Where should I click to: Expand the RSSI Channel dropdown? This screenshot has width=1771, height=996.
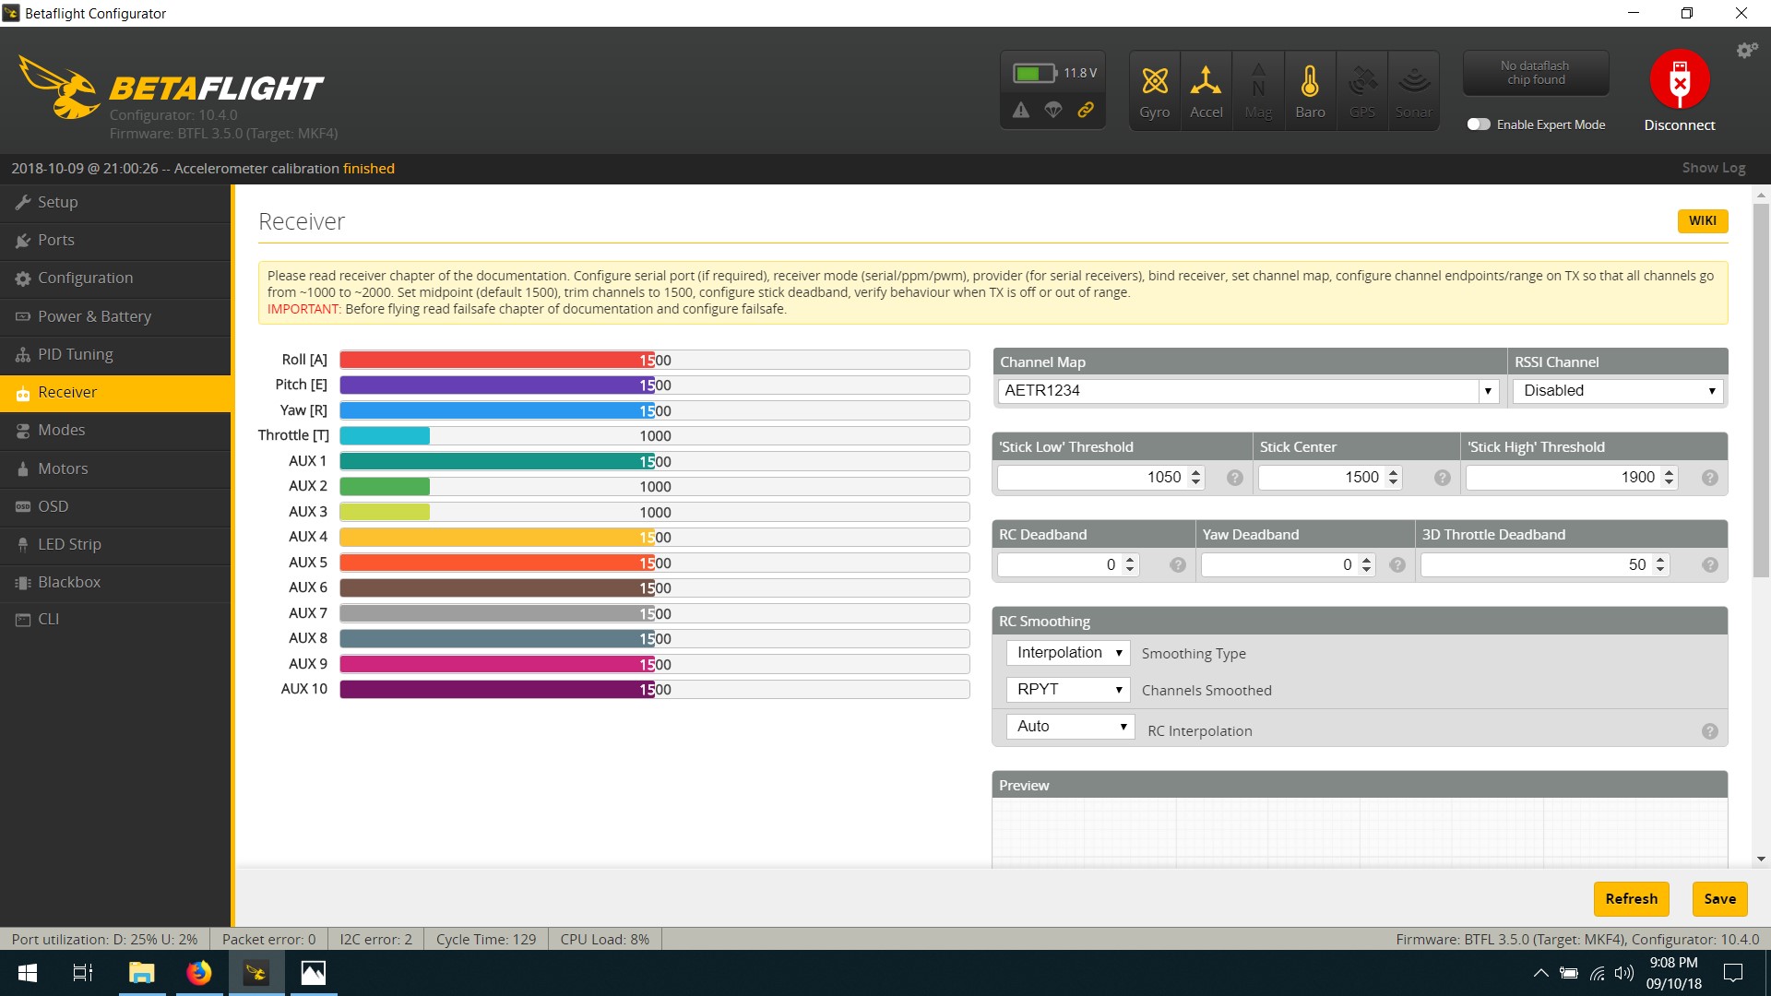pos(1618,391)
